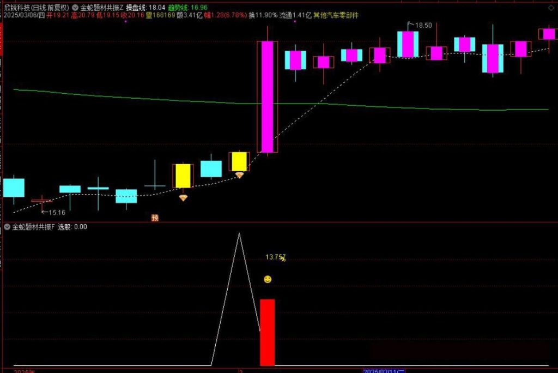Click the 其他汽车零部件 sector link

tap(337, 16)
